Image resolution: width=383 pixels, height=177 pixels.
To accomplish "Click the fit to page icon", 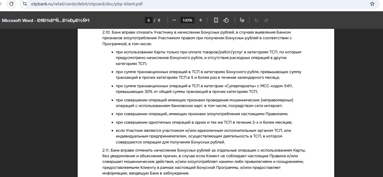I will [216, 20].
